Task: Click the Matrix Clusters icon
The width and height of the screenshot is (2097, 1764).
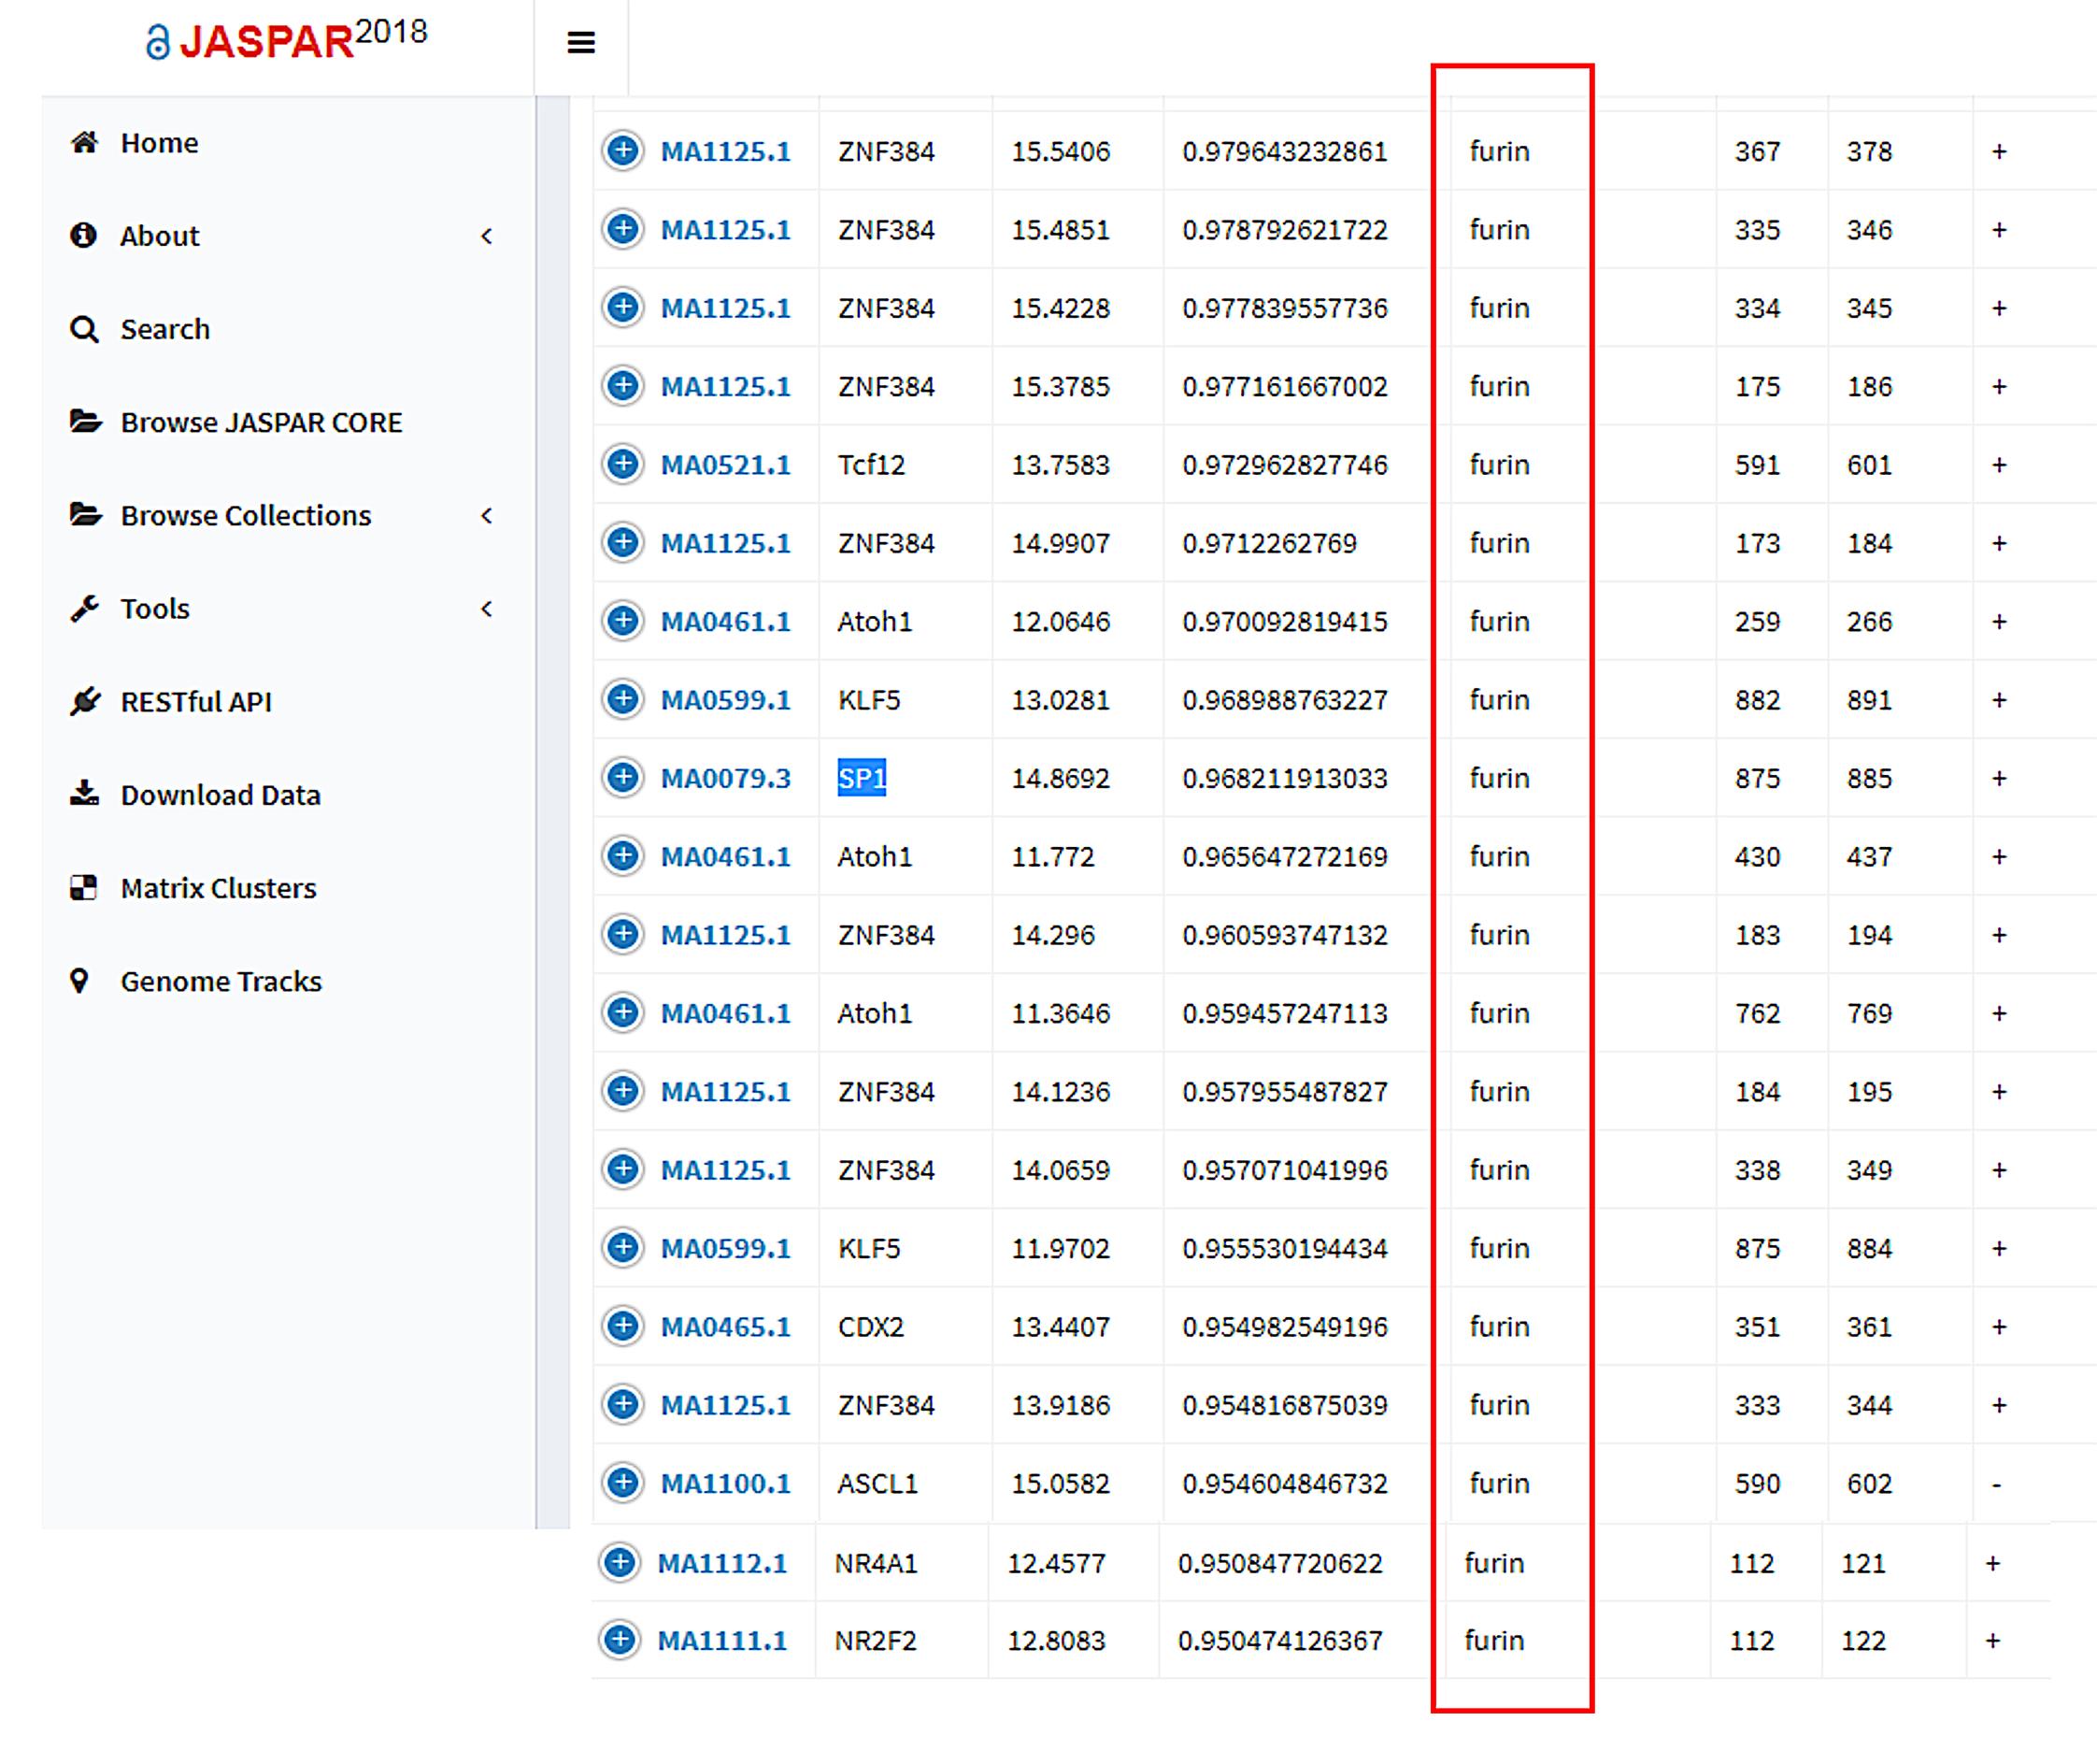Action: point(84,887)
